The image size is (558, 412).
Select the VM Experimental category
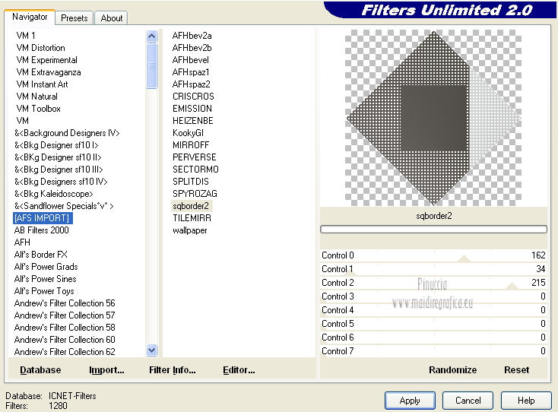click(46, 60)
